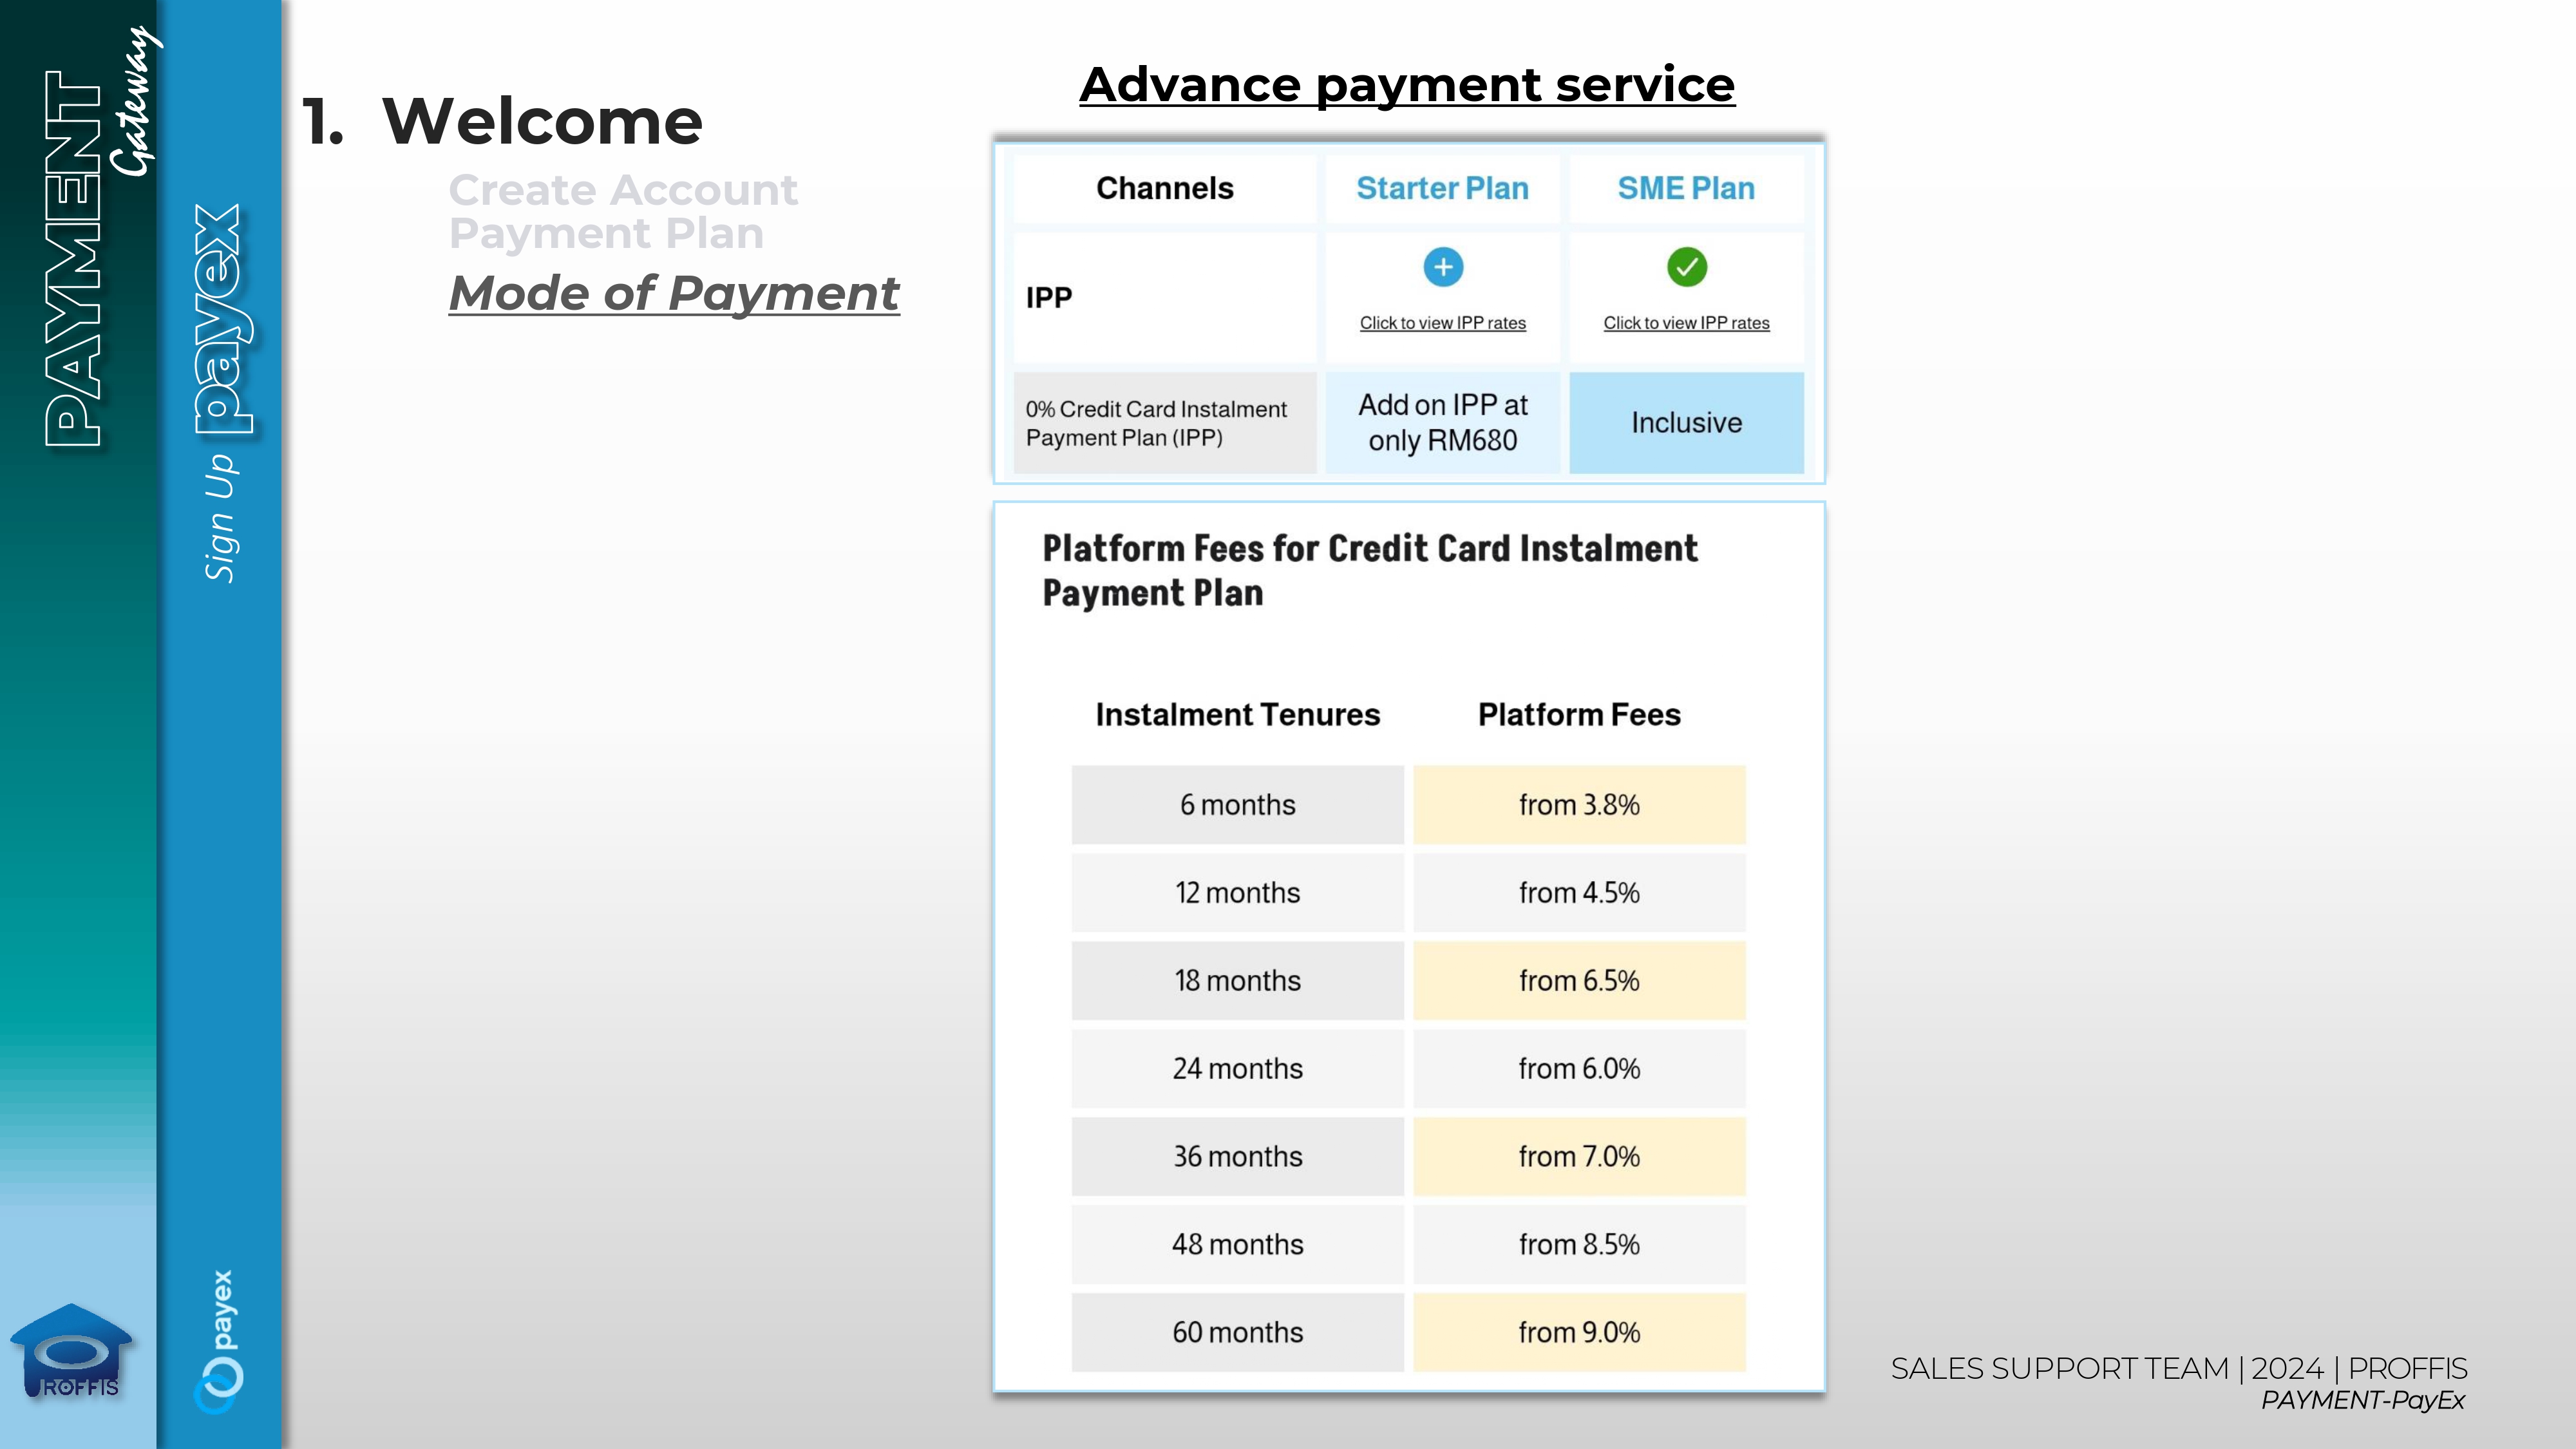The image size is (2576, 1449).
Task: Open Starter Plan 'Click to view IPP rates' link
Action: point(1442,323)
